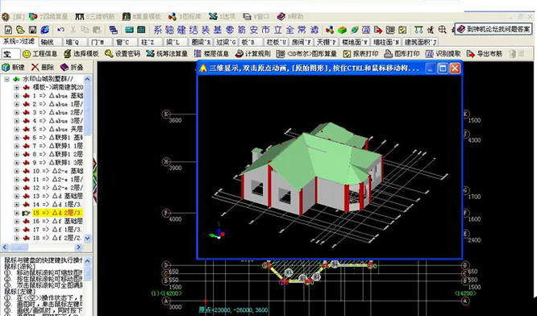
Task: Click the 删除 delete button
Action: click(x=43, y=67)
